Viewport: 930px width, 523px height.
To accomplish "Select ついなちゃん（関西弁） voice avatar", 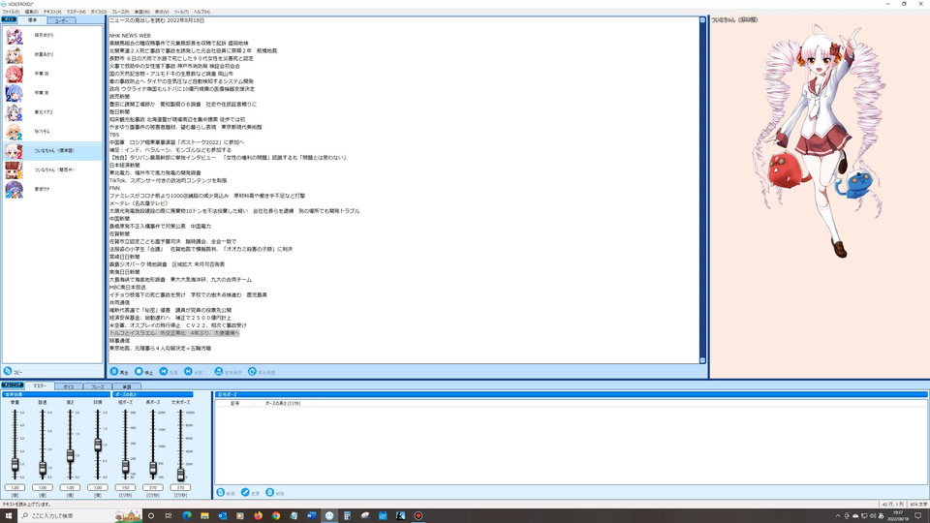I will [x=15, y=170].
